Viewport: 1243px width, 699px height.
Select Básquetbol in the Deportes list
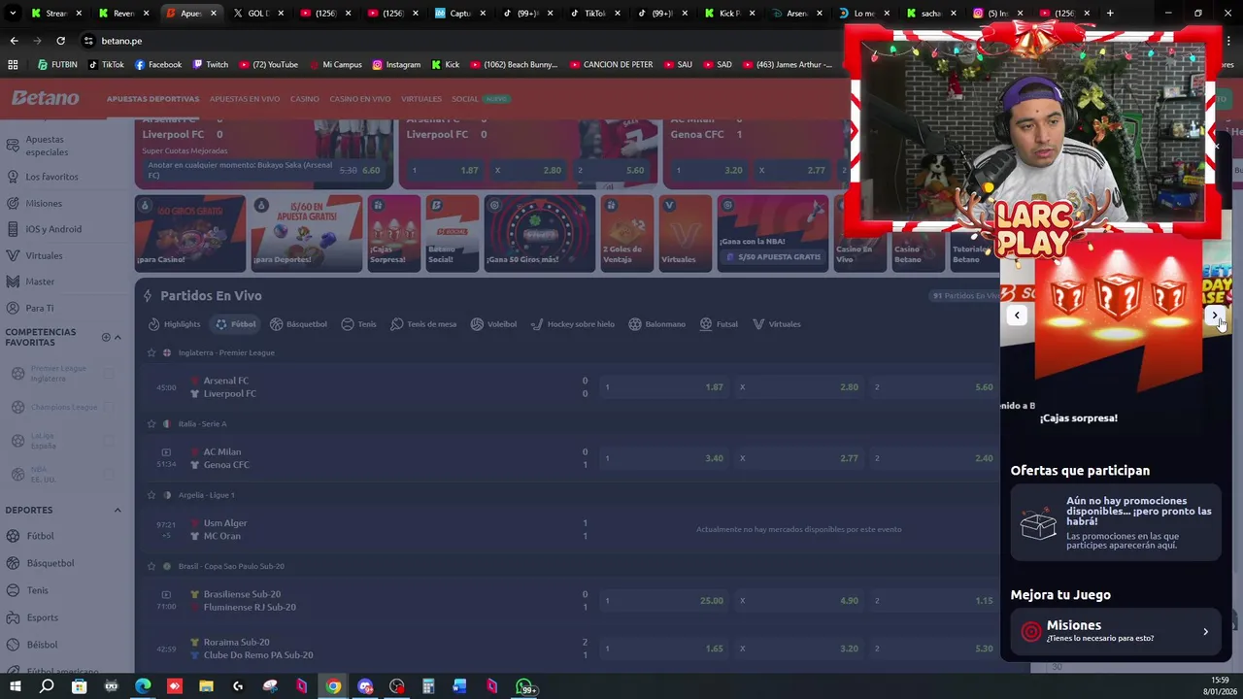(x=50, y=563)
